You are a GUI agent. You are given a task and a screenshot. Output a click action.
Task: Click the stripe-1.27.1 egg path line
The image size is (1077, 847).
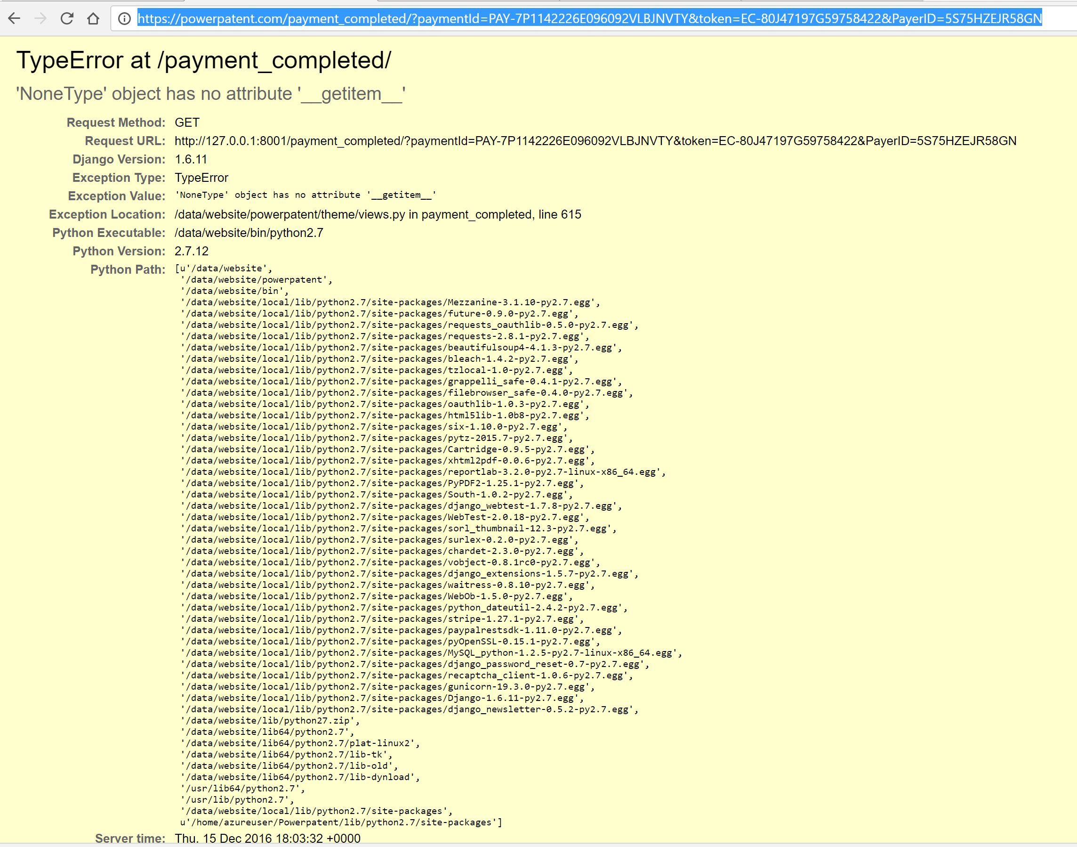(x=382, y=619)
